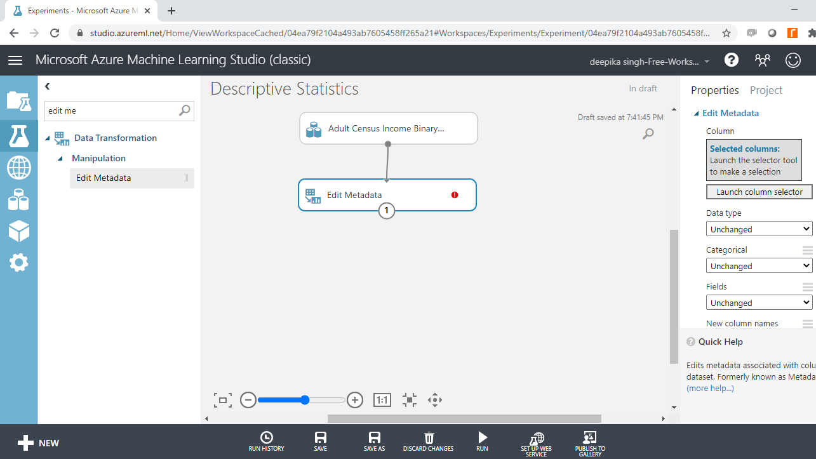
Task: Open the Data type dropdown
Action: pyautogui.click(x=759, y=229)
